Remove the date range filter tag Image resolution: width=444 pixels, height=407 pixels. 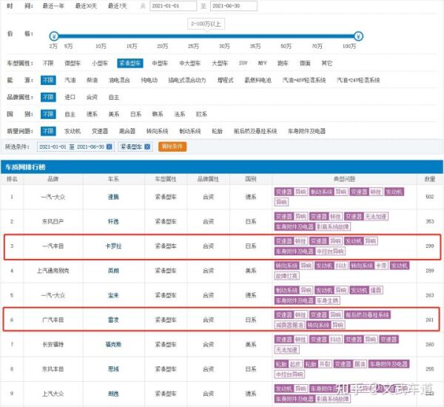110,147
